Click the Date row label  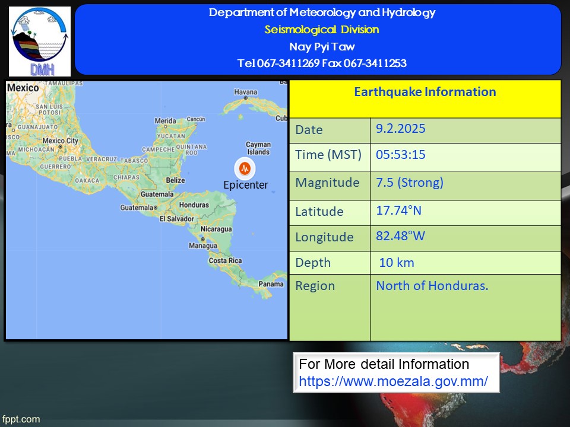click(309, 130)
